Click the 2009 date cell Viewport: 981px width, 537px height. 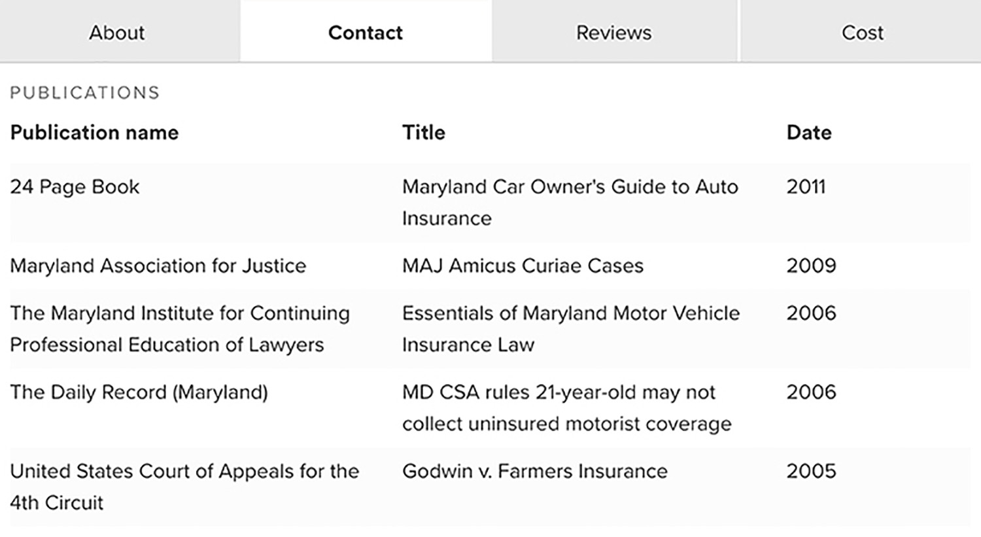(x=811, y=266)
